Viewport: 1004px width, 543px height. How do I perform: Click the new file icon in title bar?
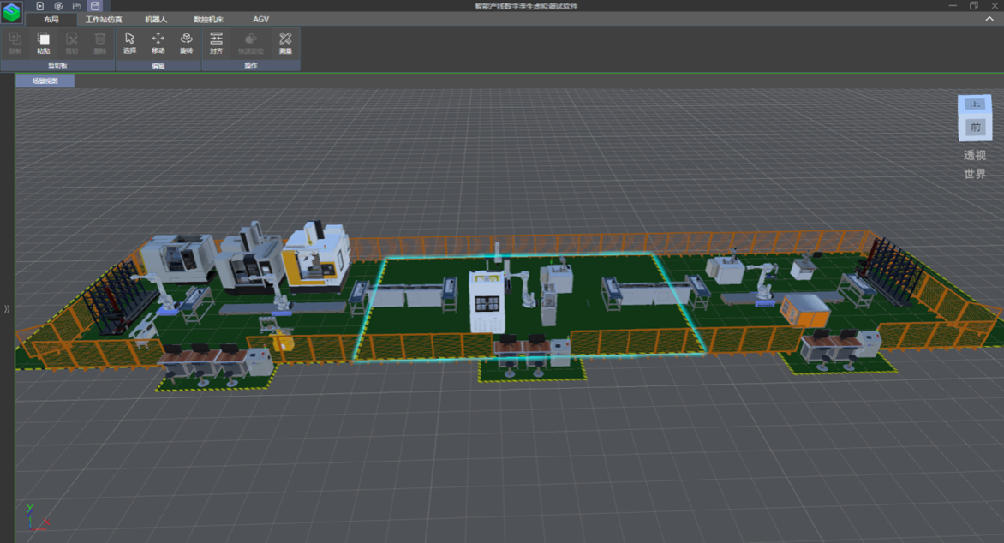pos(39,6)
